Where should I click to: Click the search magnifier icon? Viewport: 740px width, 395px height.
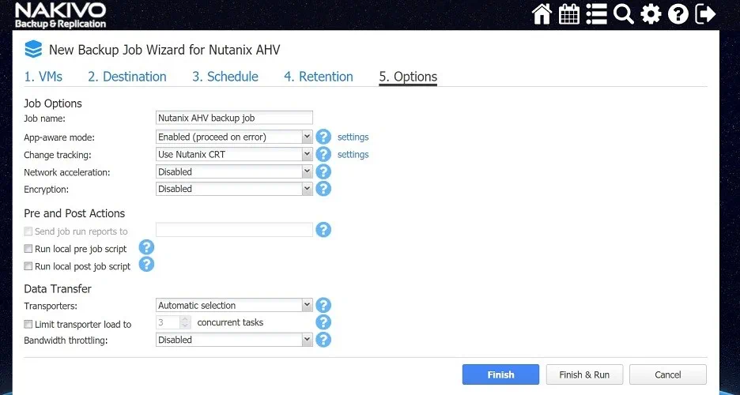tap(624, 14)
